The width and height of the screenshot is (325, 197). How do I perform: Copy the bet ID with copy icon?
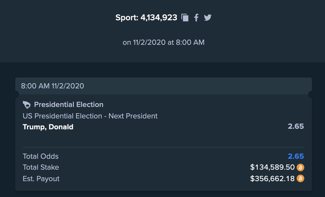tap(185, 18)
